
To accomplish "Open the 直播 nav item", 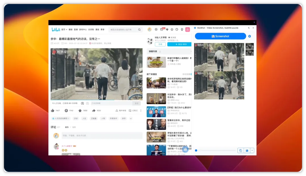I will tap(76, 30).
